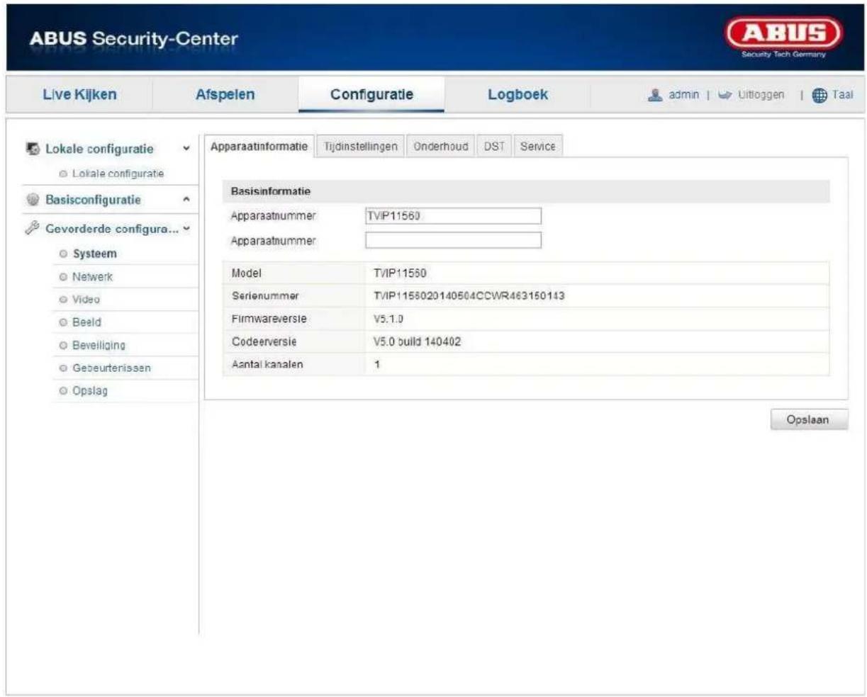Open Netwerk settings in sidebar
Image resolution: width=867 pixels, height=697 pixels.
coord(93,277)
